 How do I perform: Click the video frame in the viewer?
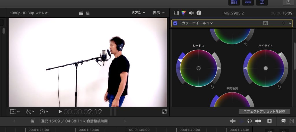point(88,62)
